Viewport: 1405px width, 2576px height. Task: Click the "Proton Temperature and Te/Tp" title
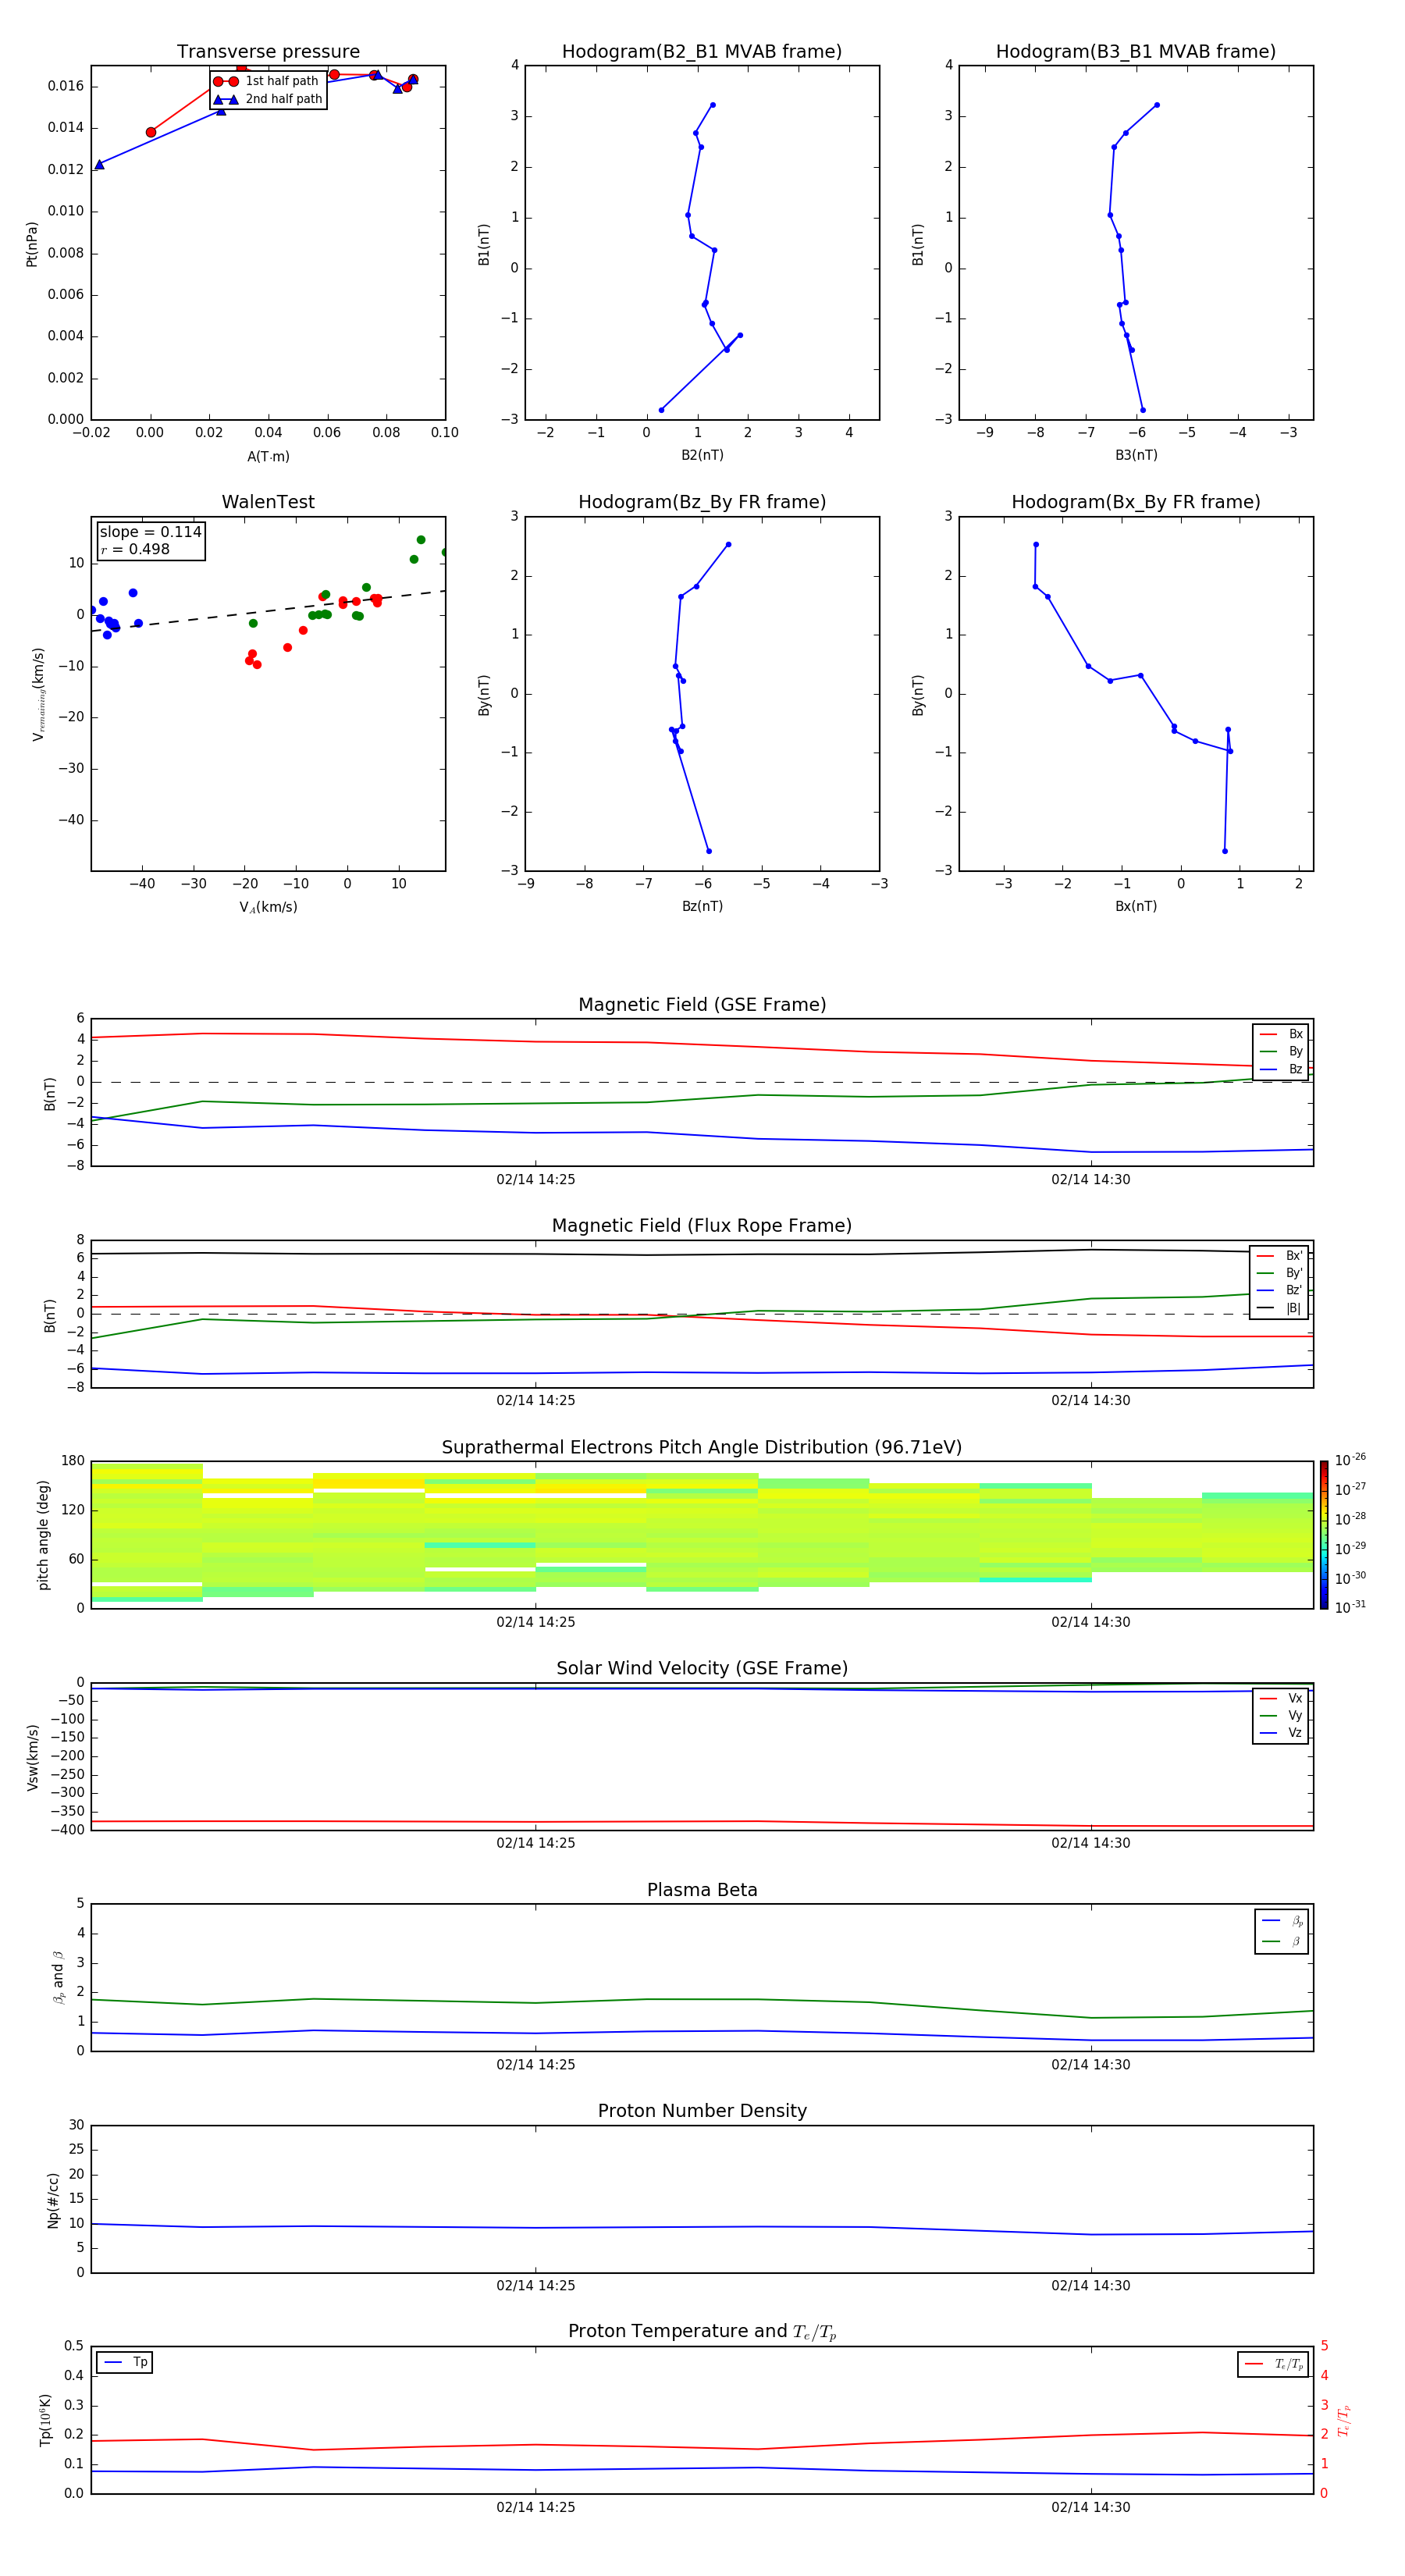[702, 2332]
